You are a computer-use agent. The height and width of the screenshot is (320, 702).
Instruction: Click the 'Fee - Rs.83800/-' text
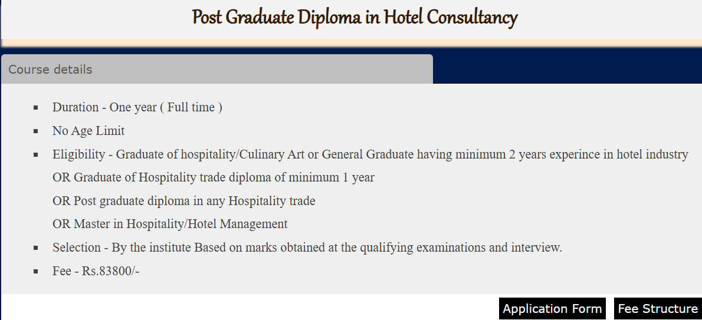pyautogui.click(x=96, y=271)
